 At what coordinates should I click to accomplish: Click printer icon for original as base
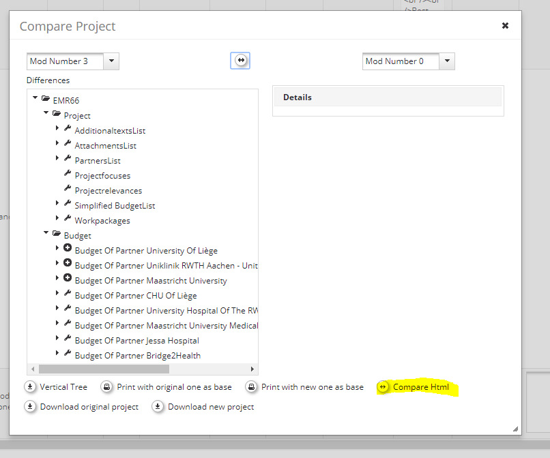pyautogui.click(x=107, y=387)
